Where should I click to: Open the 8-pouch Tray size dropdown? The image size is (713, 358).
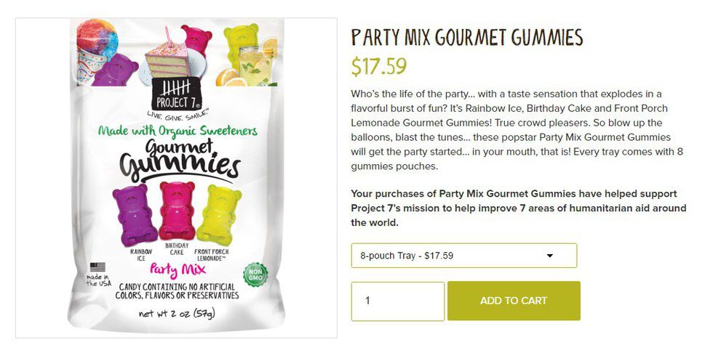point(464,256)
